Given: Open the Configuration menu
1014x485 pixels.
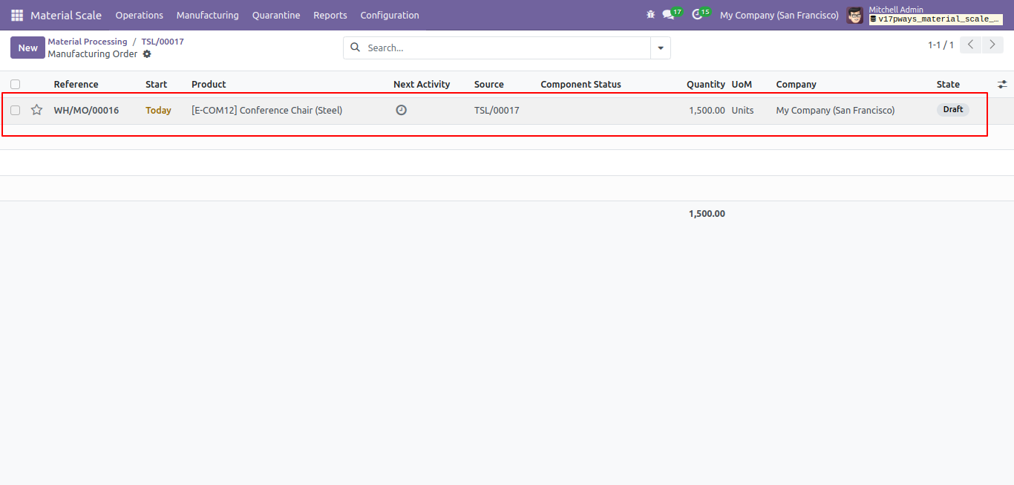Looking at the screenshot, I should point(390,15).
